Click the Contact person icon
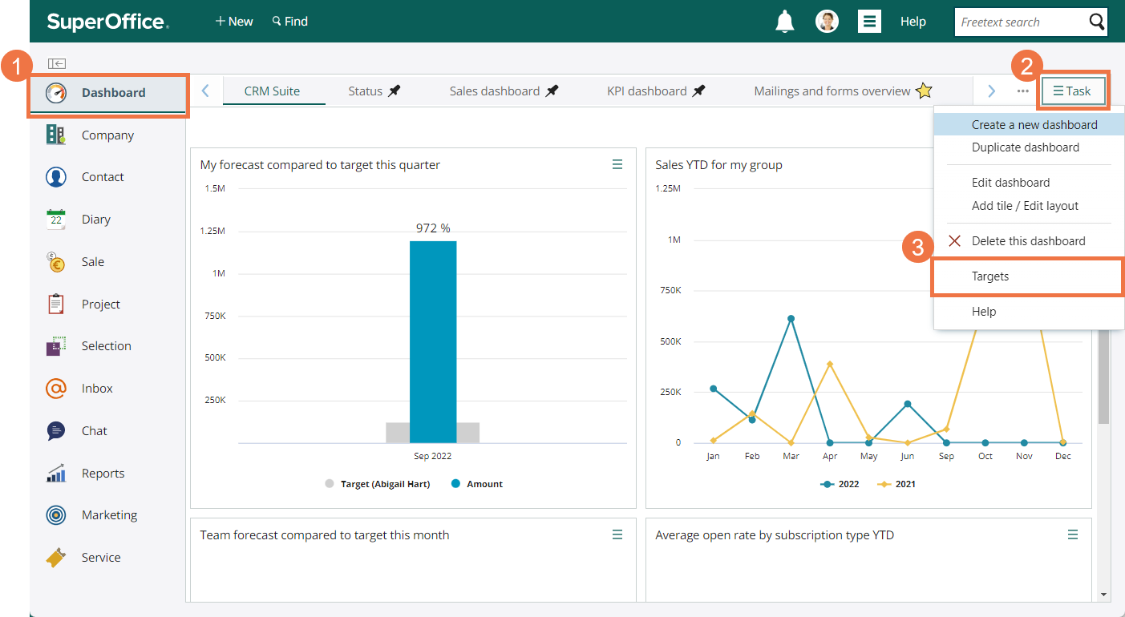1125x617 pixels. (55, 177)
